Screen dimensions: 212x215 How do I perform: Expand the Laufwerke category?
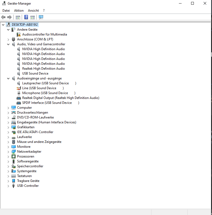coord(8,137)
